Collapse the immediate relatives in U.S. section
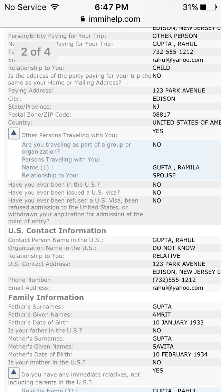 coord(14,373)
